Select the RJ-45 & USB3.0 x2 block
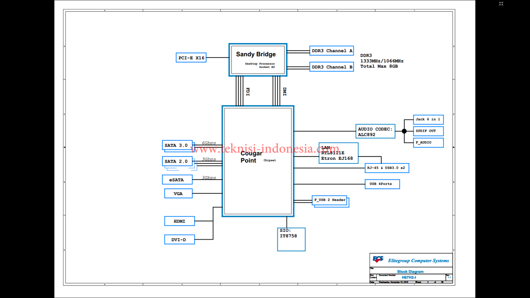530x298 pixels. 387,168
